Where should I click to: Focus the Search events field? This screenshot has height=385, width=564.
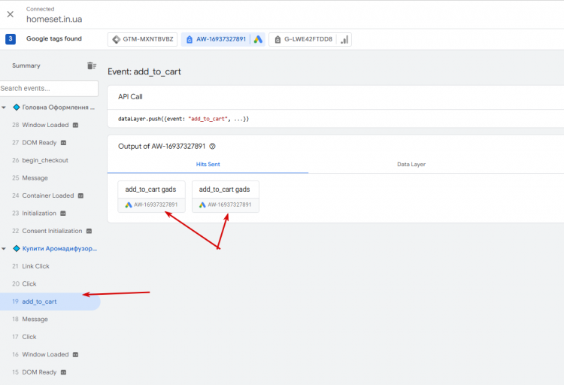(x=49, y=89)
